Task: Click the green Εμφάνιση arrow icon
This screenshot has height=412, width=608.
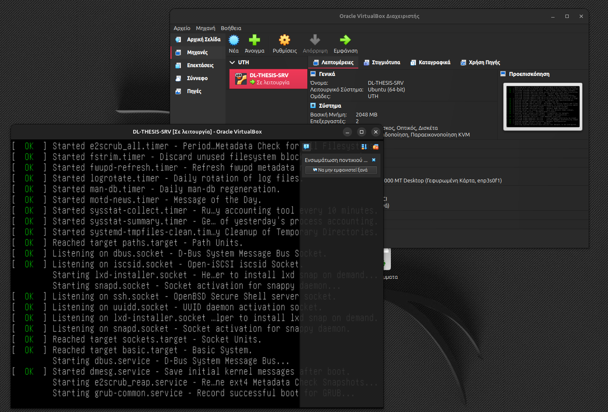Action: (x=345, y=40)
